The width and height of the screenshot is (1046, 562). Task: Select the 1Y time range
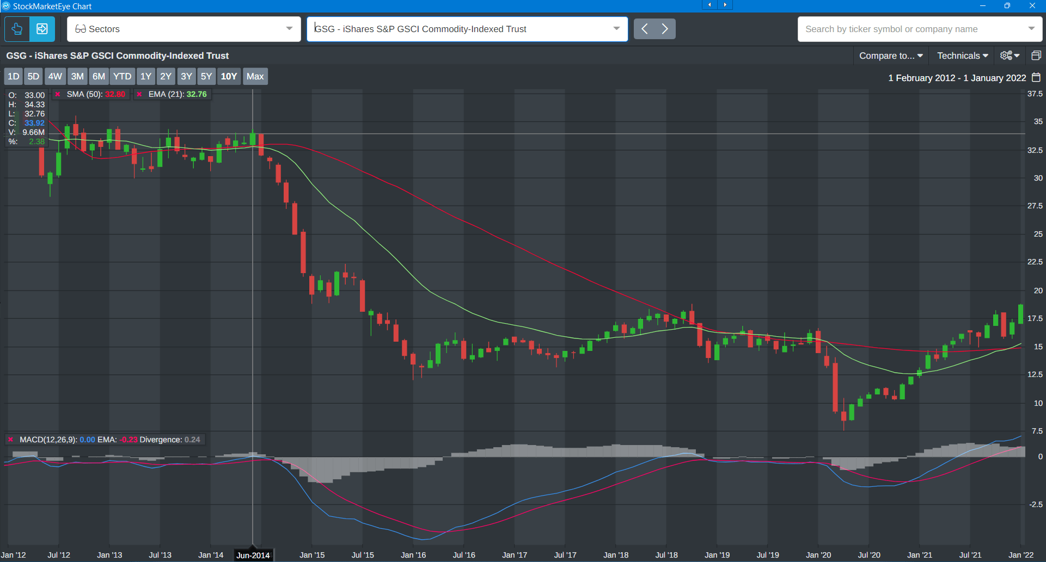pos(145,76)
